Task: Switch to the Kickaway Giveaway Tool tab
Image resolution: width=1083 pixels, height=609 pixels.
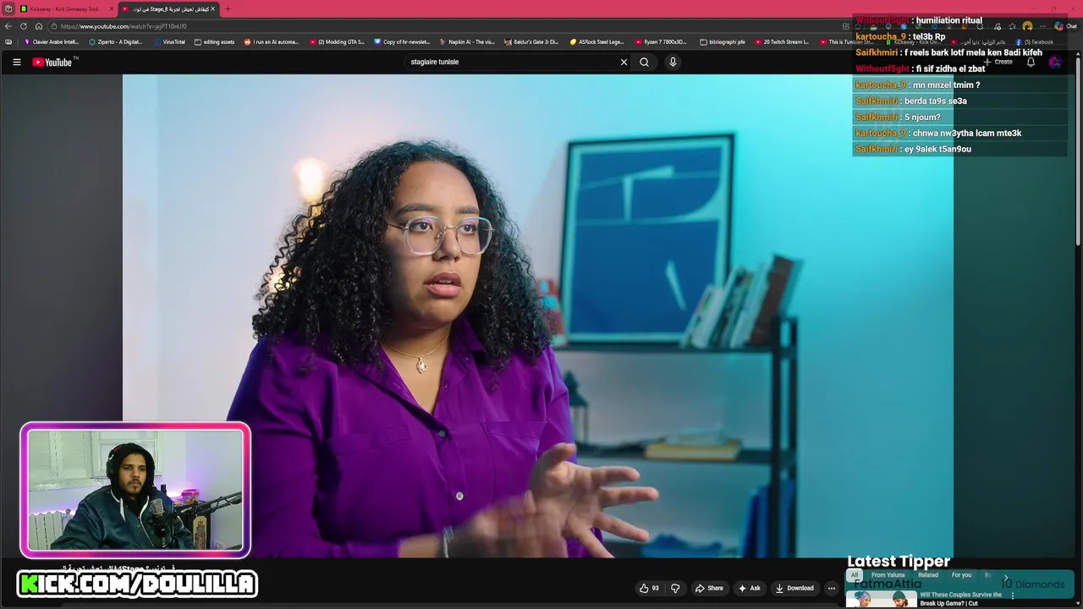Action: 66,8
